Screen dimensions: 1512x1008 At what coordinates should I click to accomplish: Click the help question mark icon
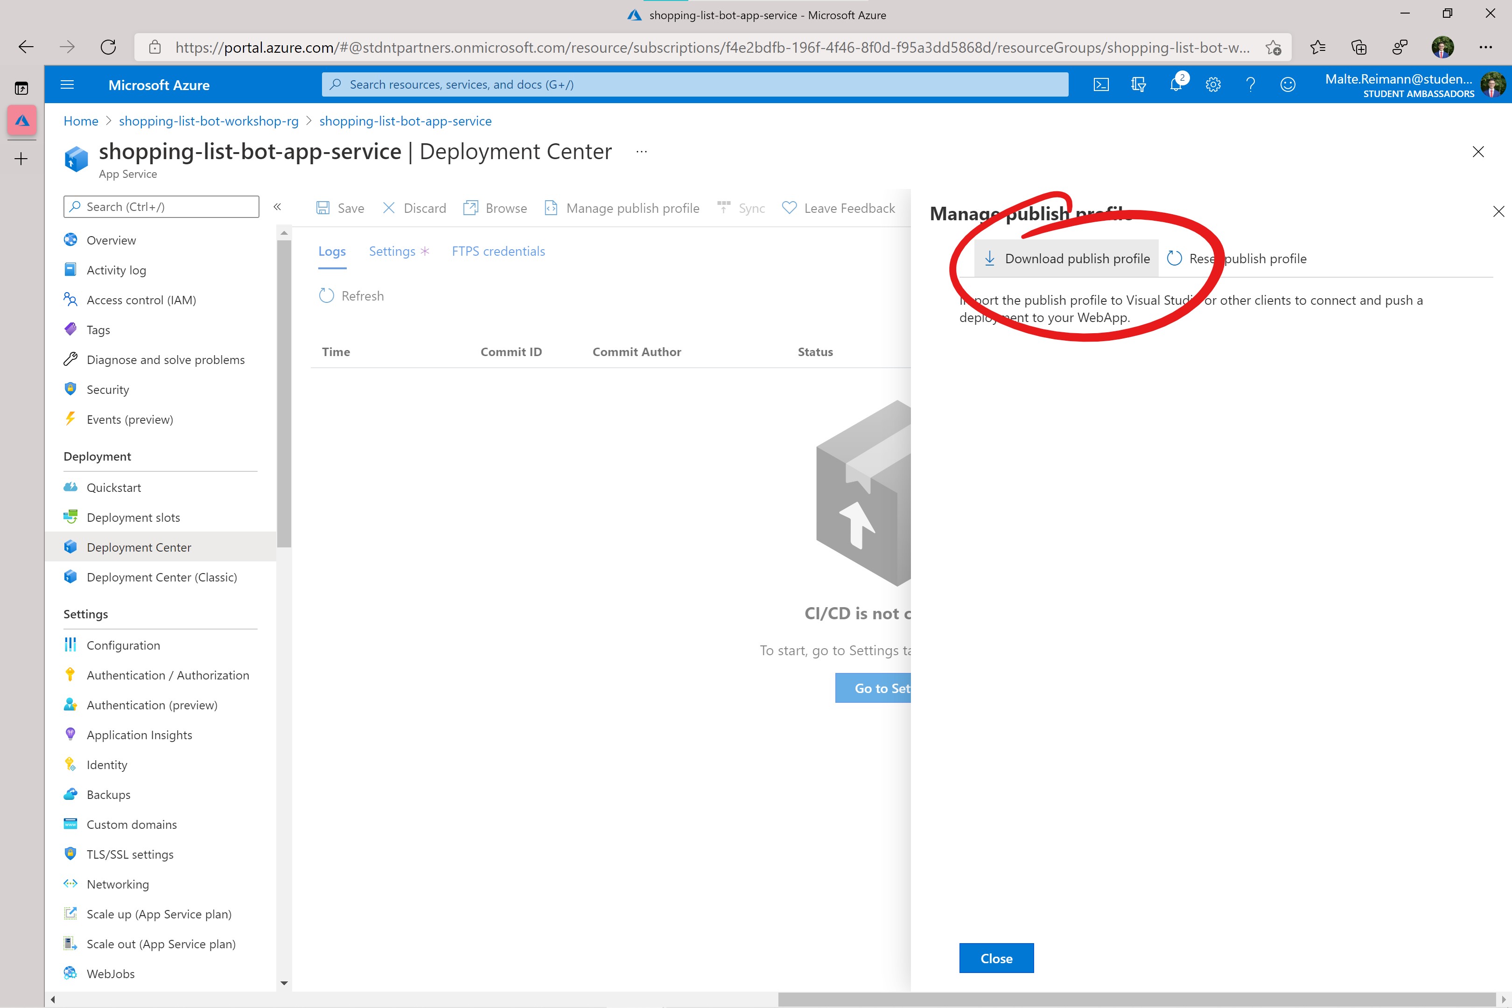pos(1250,85)
